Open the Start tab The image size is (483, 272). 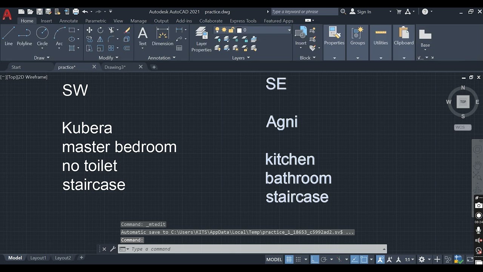pos(16,67)
